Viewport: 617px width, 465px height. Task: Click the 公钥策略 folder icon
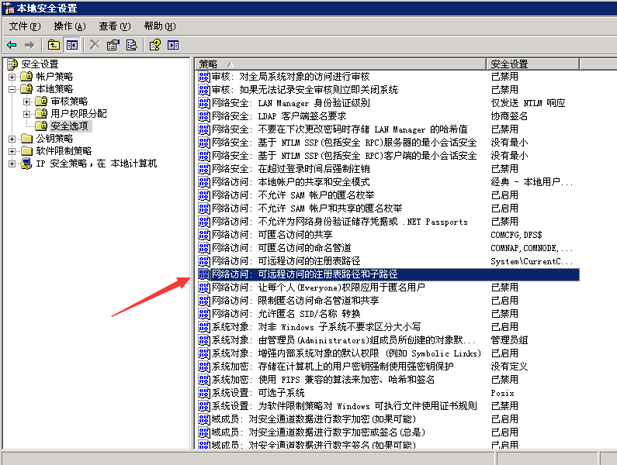[x=26, y=139]
